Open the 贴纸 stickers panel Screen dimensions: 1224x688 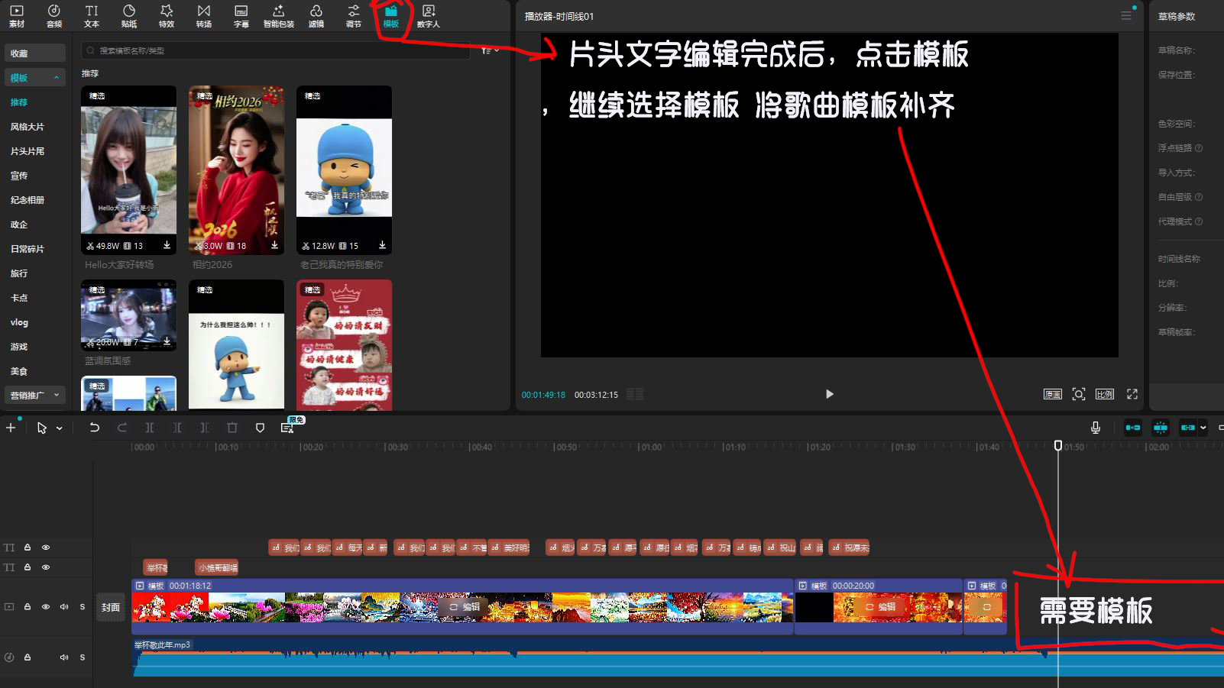coord(128,15)
